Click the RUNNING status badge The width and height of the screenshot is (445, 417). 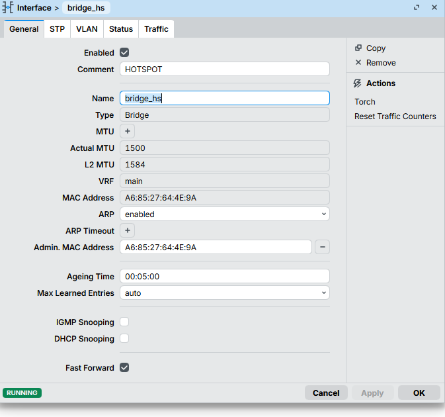(x=22, y=393)
